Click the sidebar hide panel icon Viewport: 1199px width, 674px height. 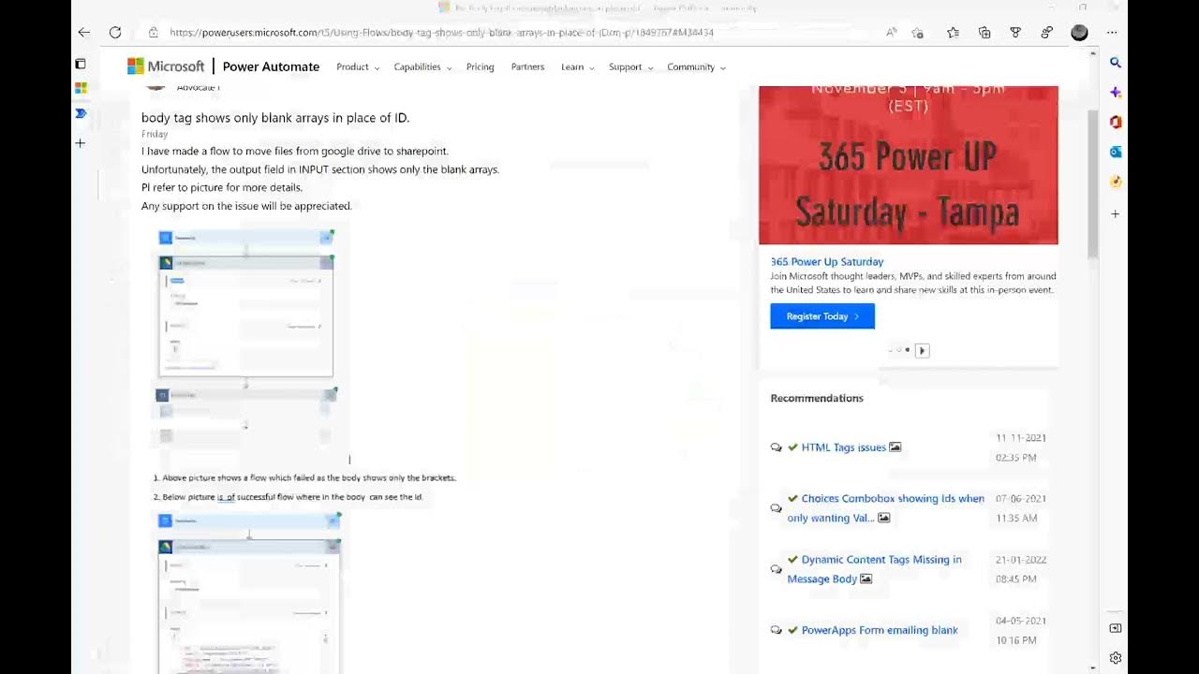click(1116, 628)
